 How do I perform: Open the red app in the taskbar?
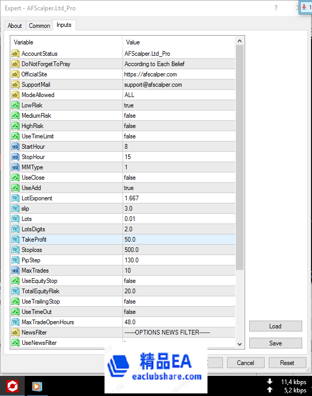coord(12,386)
